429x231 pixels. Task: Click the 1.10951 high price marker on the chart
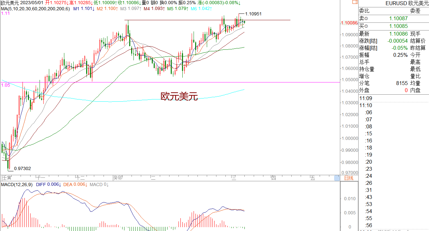tap(253, 14)
